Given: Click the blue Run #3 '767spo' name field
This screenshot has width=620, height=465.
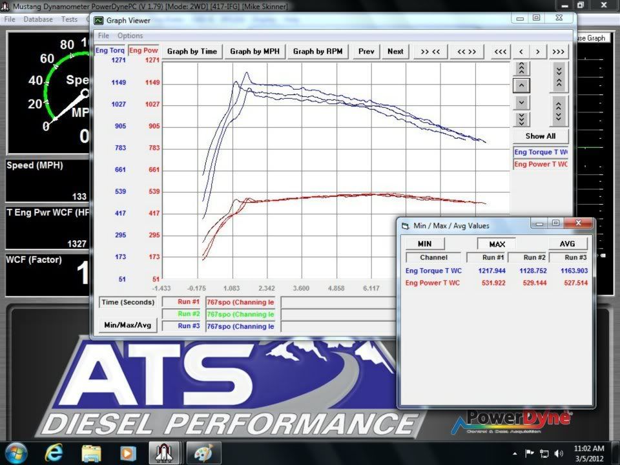Looking at the screenshot, I should pos(240,327).
